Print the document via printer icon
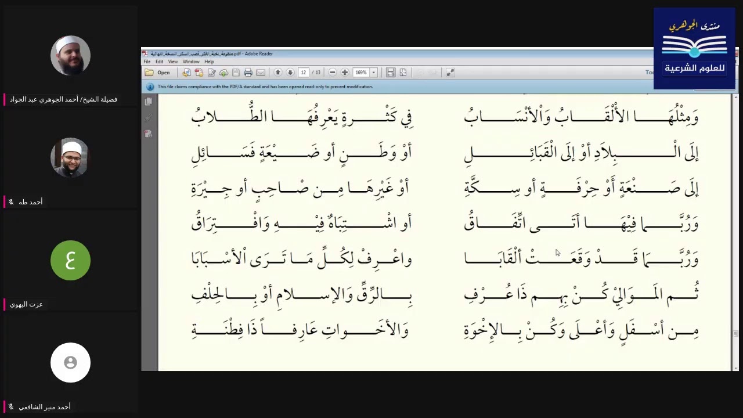The height and width of the screenshot is (418, 743). coord(248,73)
